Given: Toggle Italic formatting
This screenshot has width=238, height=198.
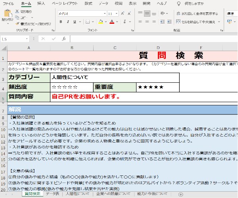Looking at the screenshot, I should point(68,22).
